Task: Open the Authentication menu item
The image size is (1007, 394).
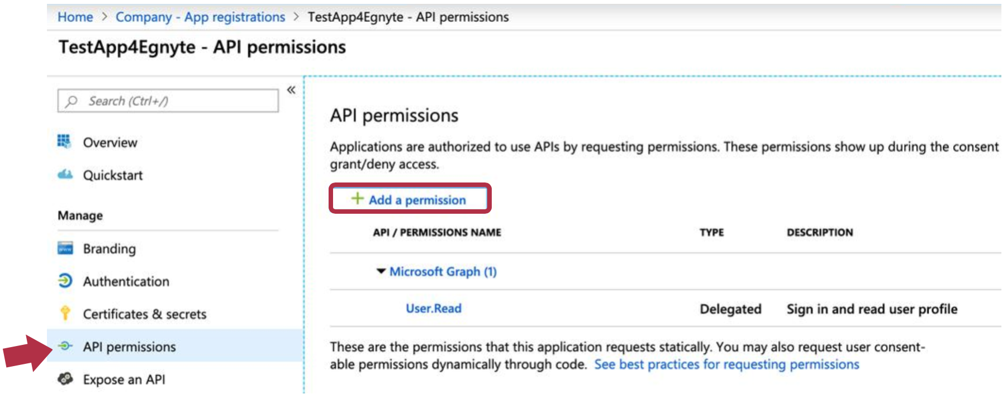Action: [126, 281]
